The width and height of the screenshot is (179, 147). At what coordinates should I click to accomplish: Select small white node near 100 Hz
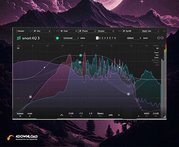pos(44,67)
